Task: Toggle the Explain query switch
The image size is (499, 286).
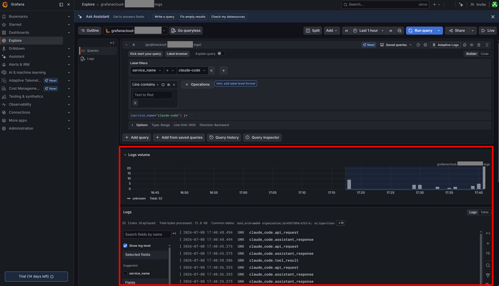Action: tap(221, 54)
